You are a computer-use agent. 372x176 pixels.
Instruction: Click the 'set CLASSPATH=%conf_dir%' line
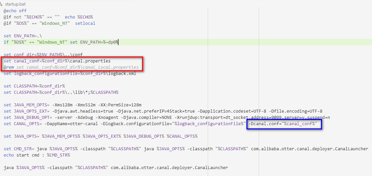coord(34,86)
